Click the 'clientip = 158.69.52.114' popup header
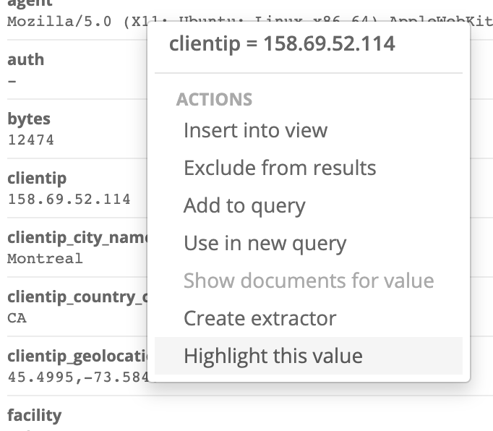Screen dimensions: 493x431 (282, 44)
